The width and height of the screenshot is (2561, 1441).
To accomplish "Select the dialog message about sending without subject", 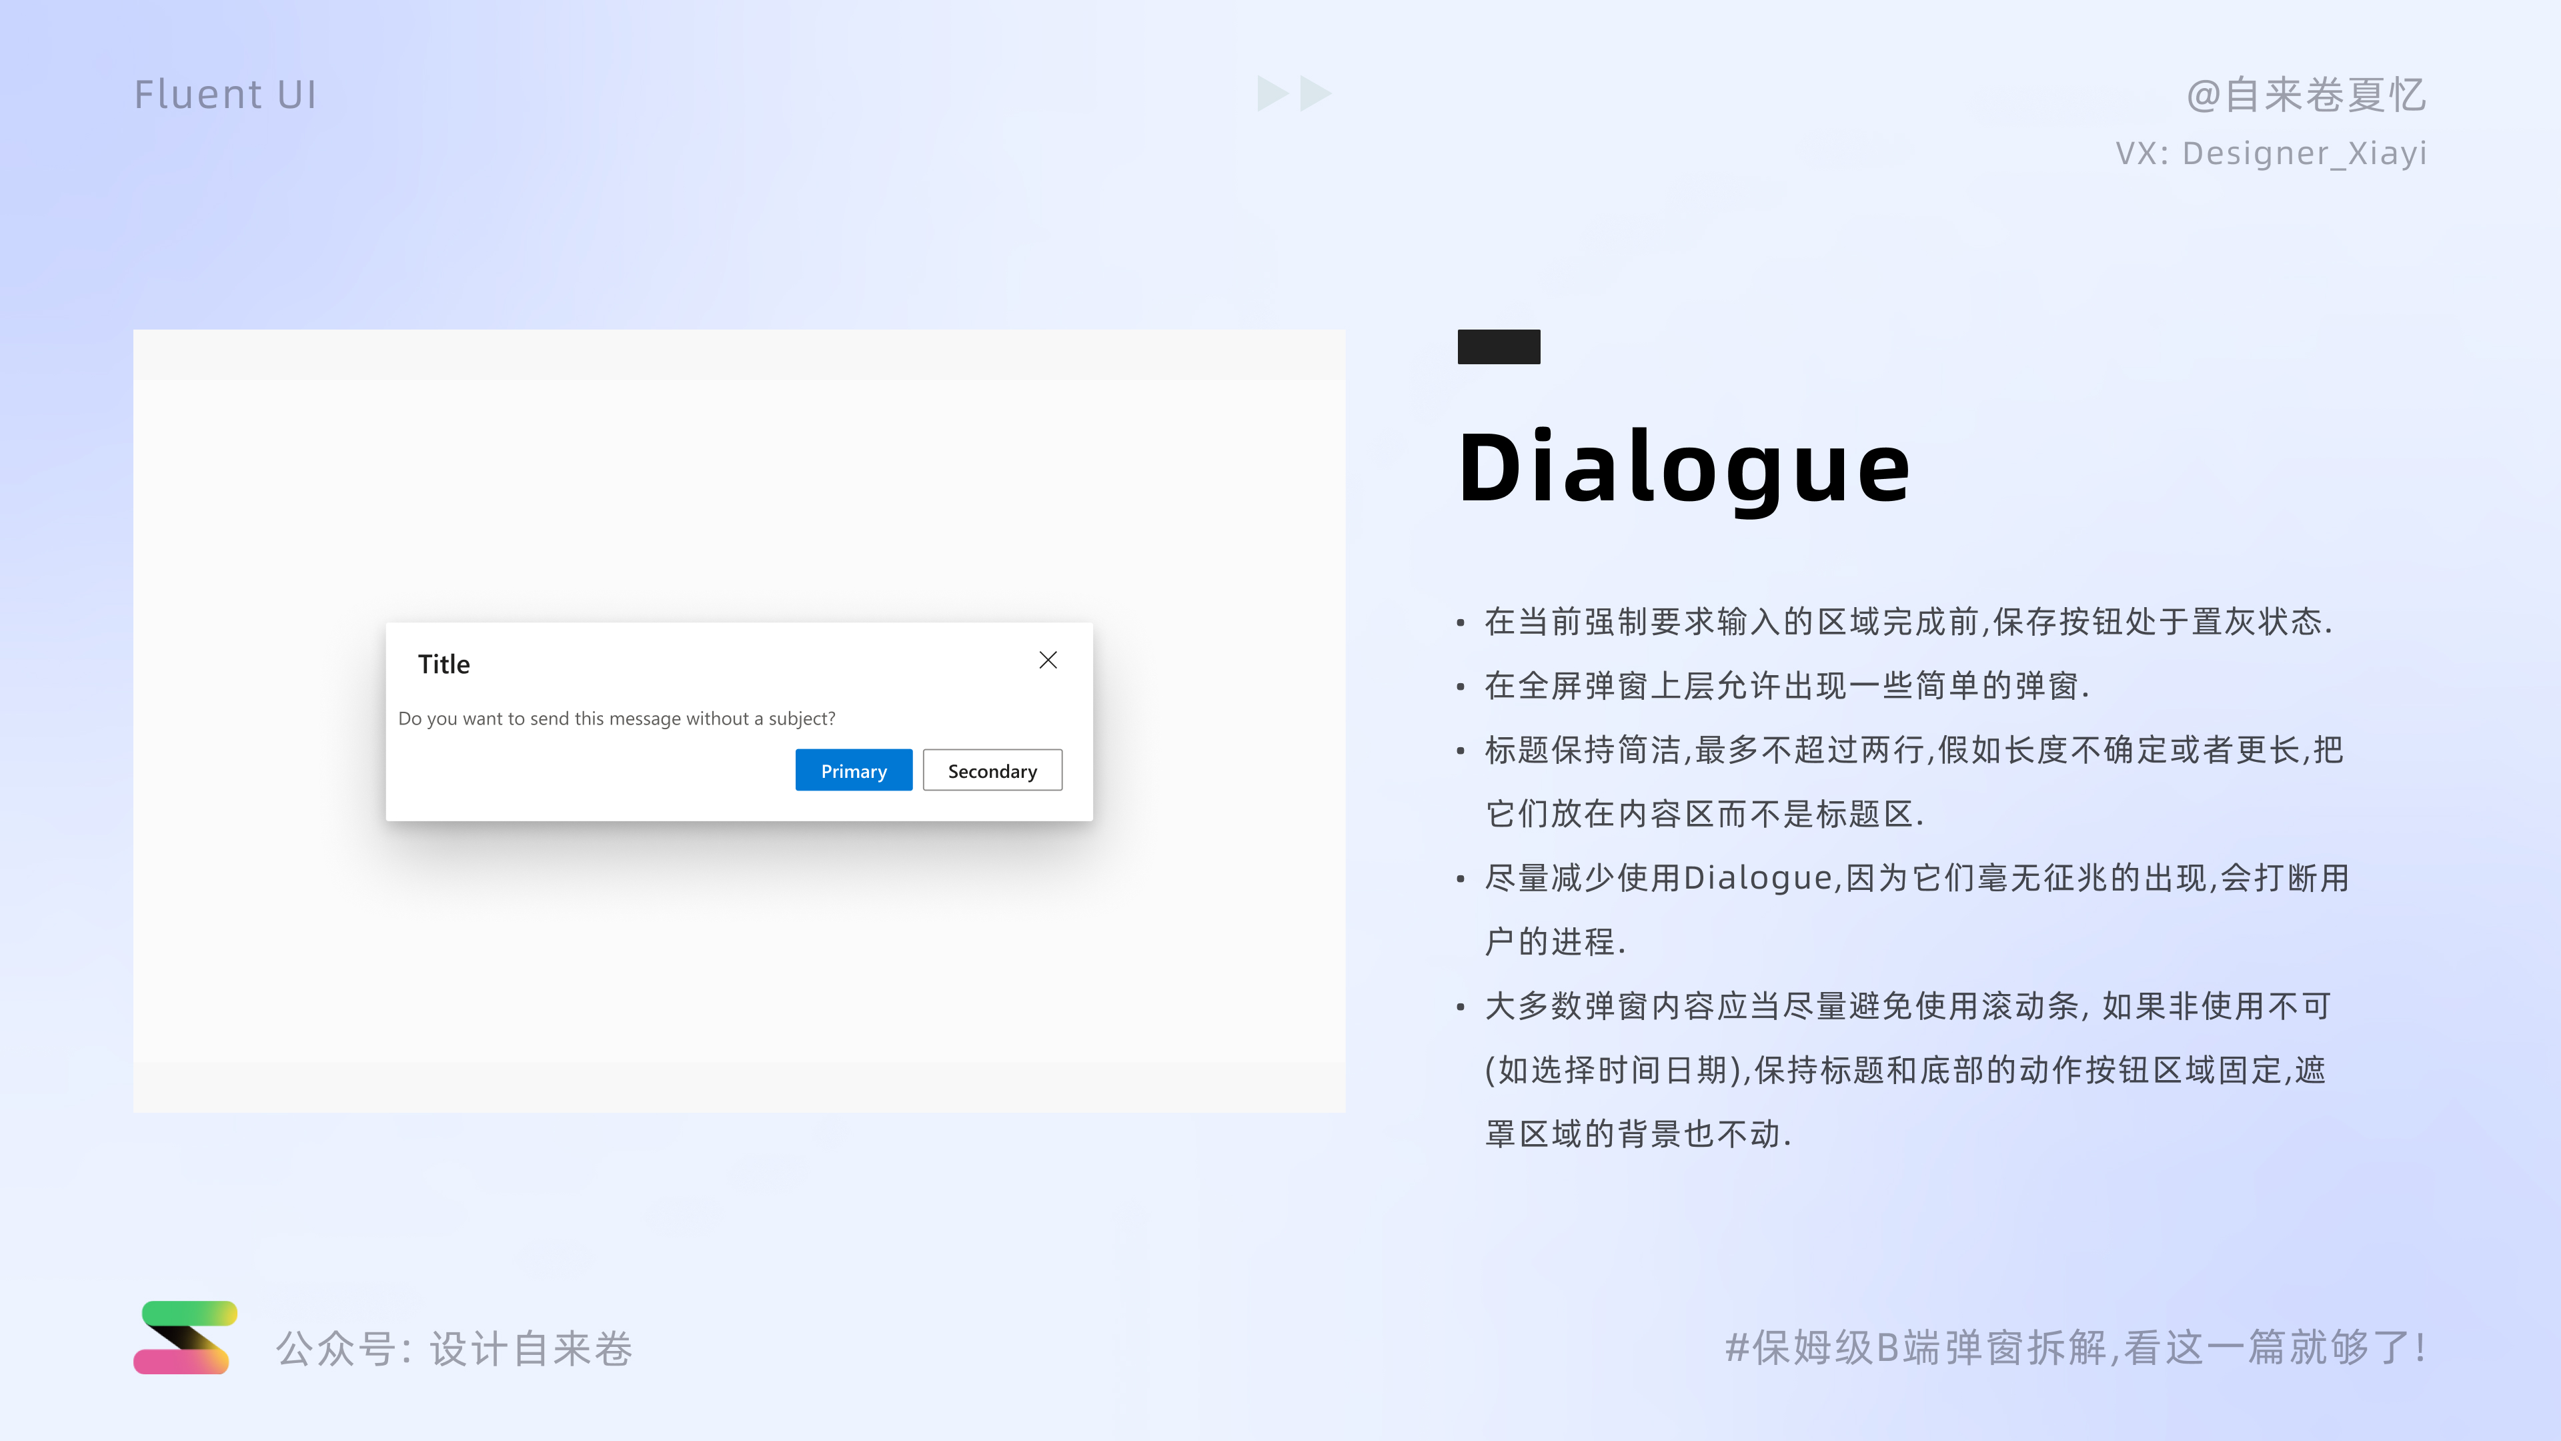I will 618,718.
